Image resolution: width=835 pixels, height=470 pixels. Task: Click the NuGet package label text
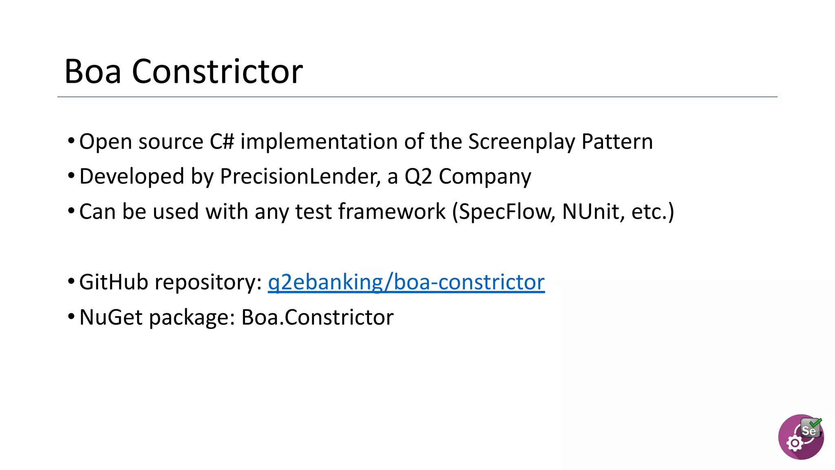click(x=157, y=317)
